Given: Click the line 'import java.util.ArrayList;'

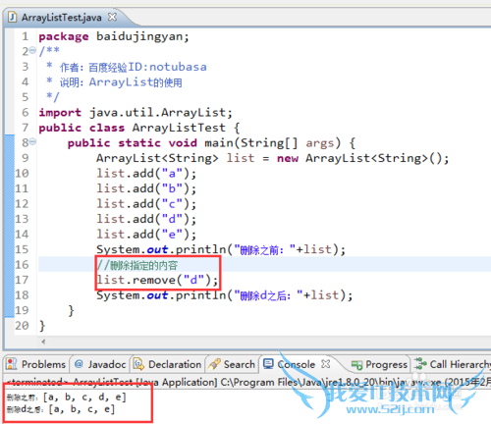Looking at the screenshot, I should pyautogui.click(x=136, y=113).
